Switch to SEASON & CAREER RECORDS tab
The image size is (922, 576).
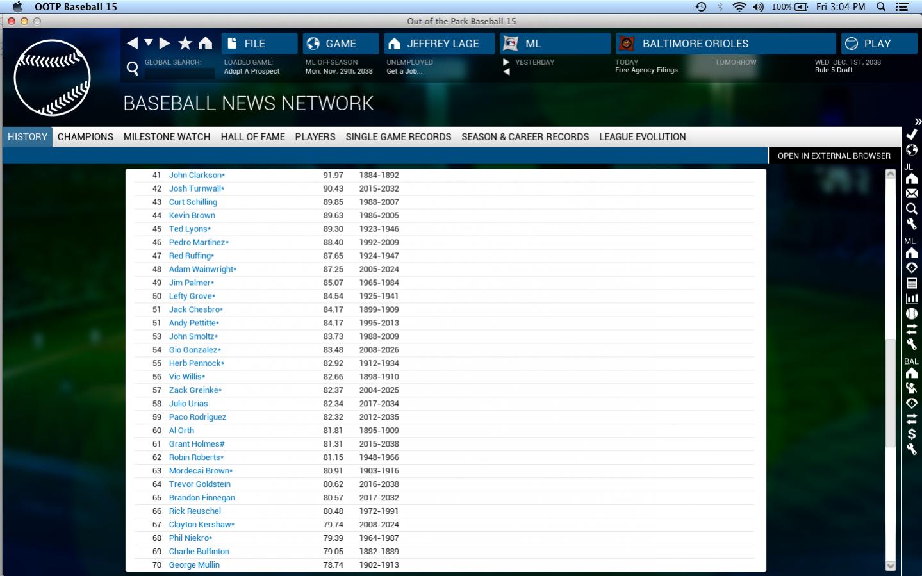point(525,136)
